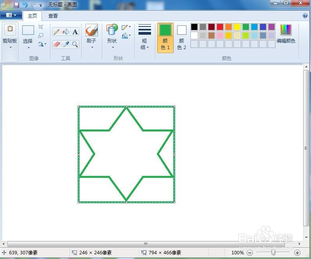Expand the Size thickness dropdown arrow

pos(148,48)
